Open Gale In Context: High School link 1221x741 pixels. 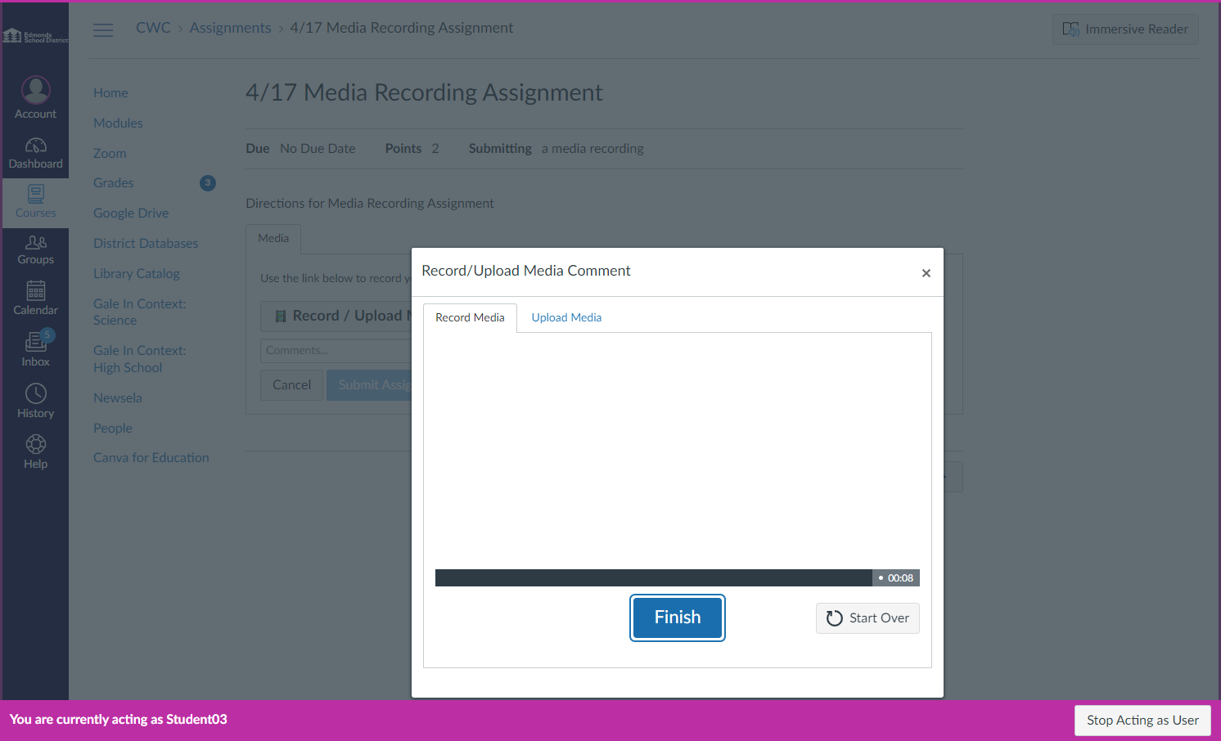(x=139, y=359)
